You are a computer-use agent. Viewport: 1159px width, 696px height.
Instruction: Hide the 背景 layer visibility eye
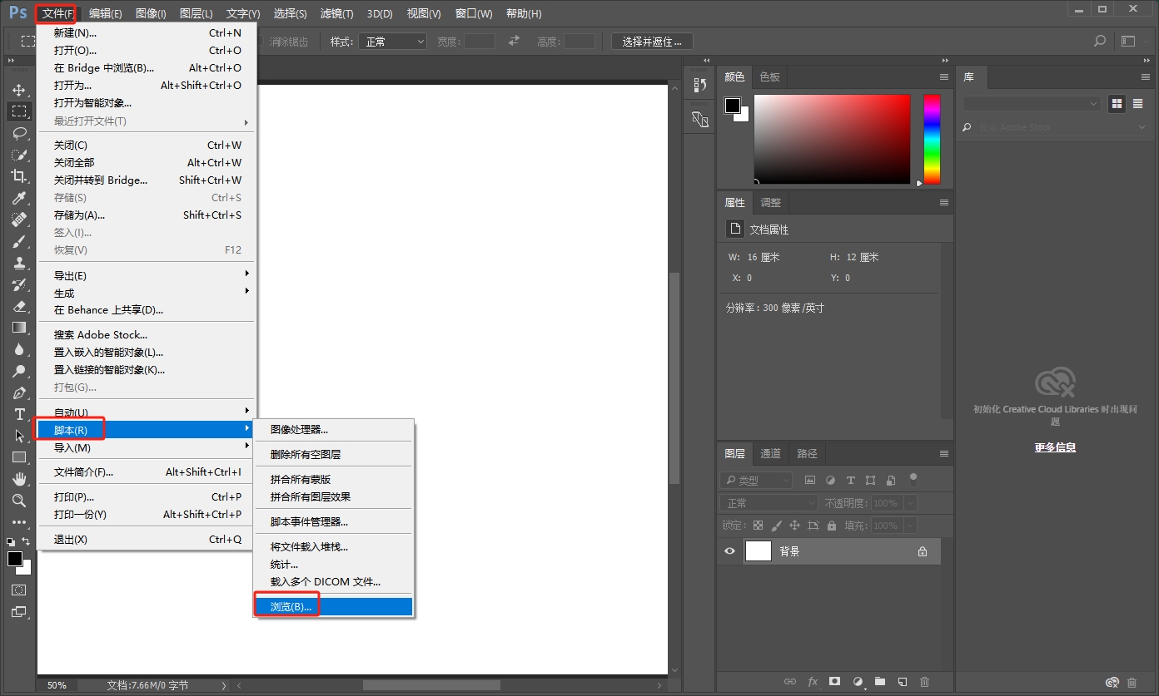[x=729, y=550]
